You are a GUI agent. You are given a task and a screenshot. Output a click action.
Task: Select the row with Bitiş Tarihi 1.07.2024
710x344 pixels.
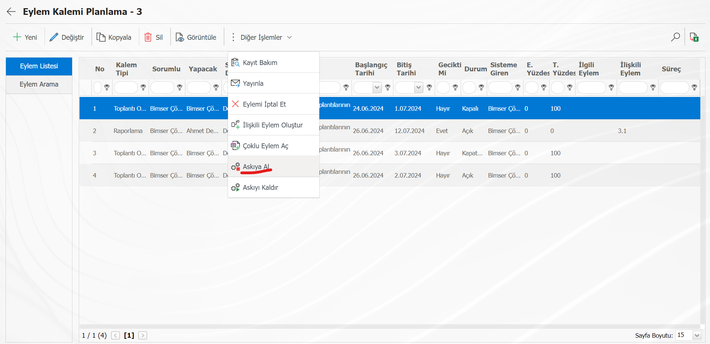pos(390,108)
